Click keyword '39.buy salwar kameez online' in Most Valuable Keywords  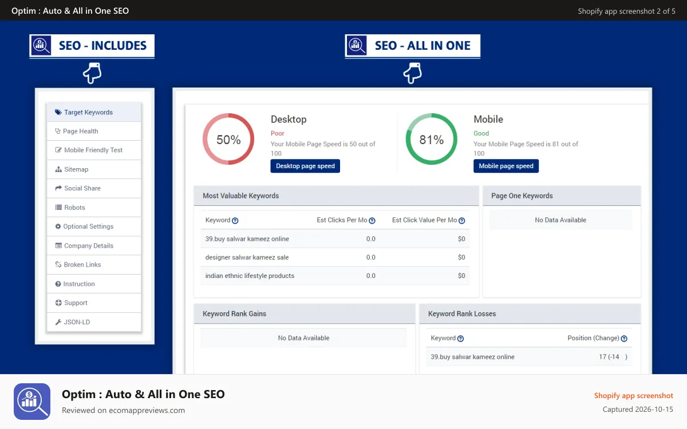(x=247, y=239)
